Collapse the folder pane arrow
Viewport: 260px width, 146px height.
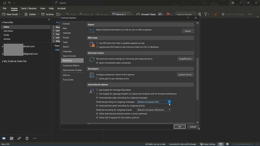(x=49, y=19)
